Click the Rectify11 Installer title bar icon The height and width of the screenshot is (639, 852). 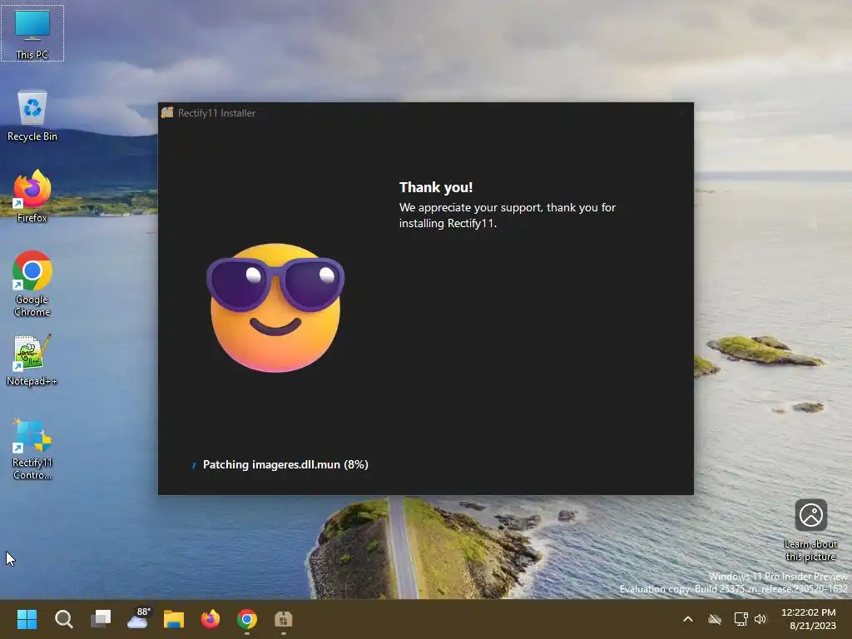click(x=167, y=112)
